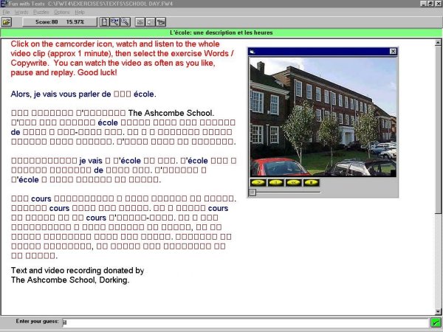Click the clipboard icon in the toolbar
Screen dimensions: 443x332
pos(104,22)
